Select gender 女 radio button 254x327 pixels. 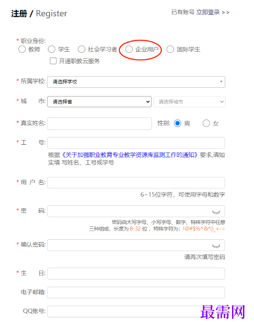tap(206, 123)
